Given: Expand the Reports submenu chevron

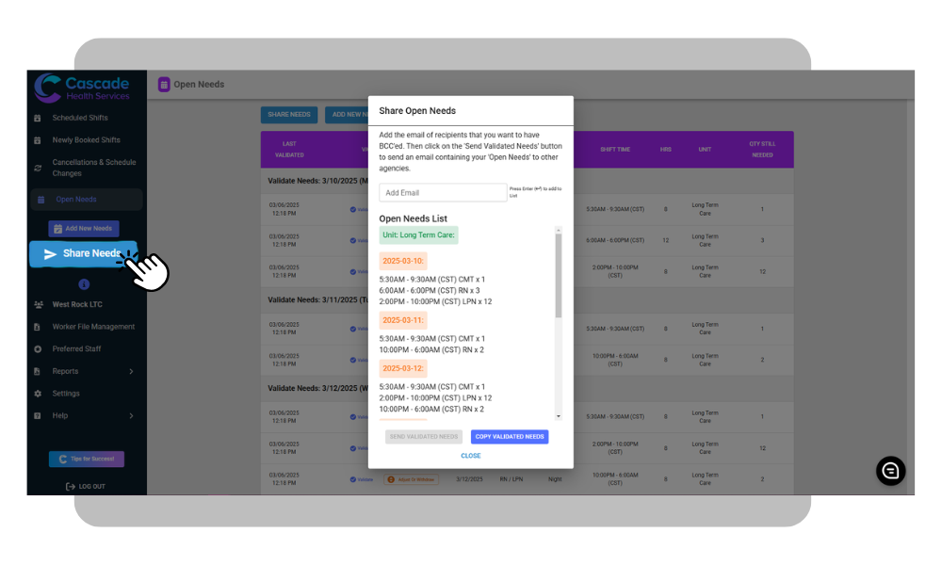Looking at the screenshot, I should tap(132, 372).
